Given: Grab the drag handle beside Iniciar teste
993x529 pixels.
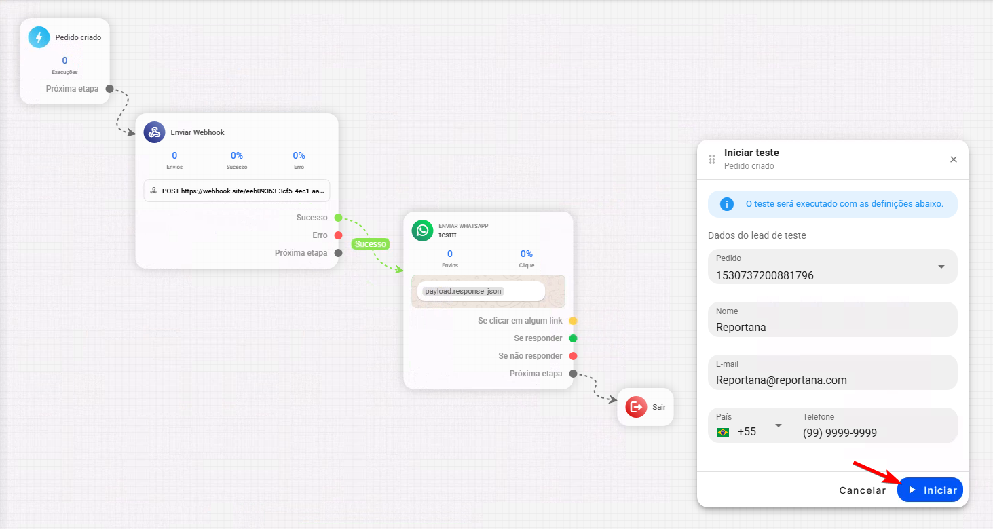Looking at the screenshot, I should point(712,159).
